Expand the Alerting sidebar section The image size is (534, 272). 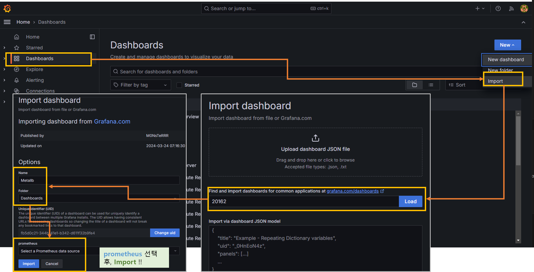coord(4,80)
